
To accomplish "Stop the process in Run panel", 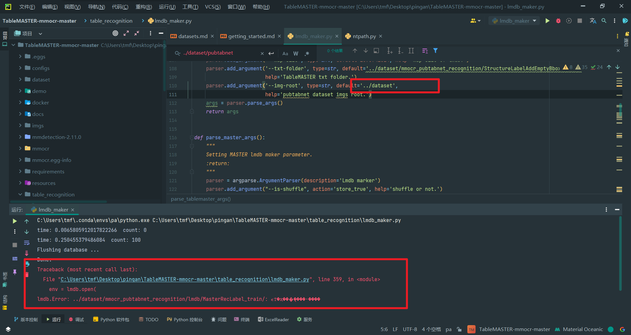I will [x=15, y=245].
